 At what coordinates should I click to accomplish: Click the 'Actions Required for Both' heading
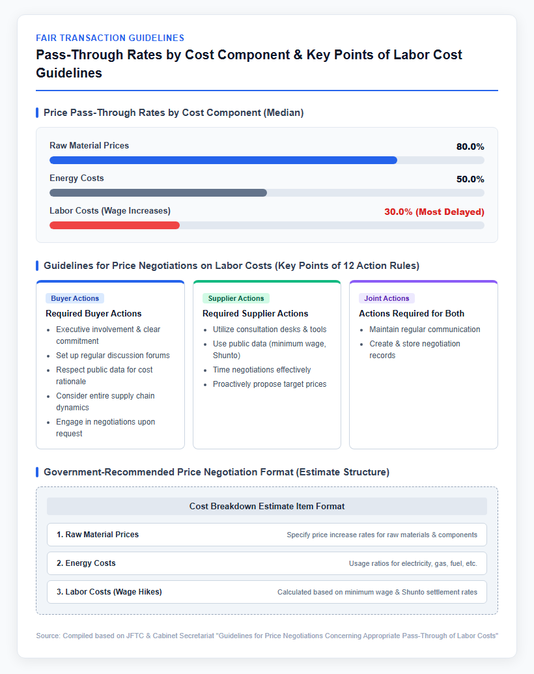click(412, 313)
